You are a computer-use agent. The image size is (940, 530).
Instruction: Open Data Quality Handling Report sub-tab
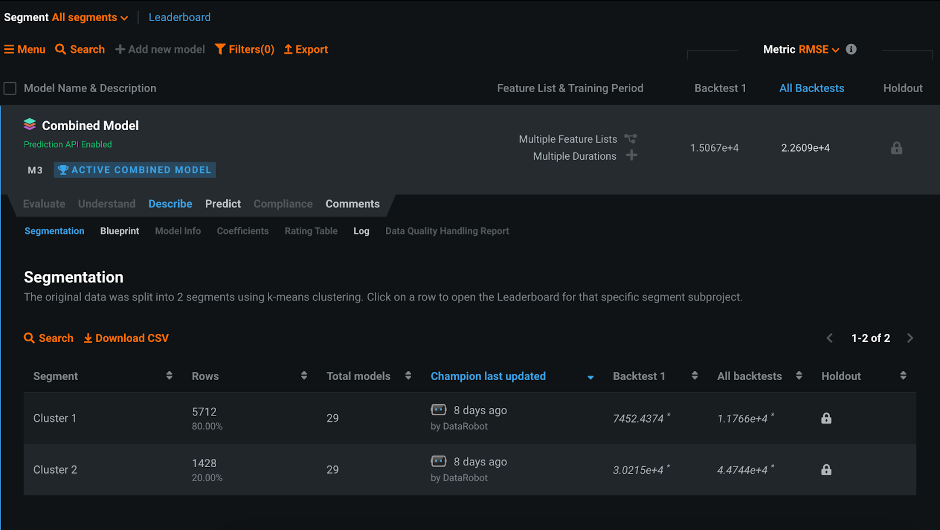pyautogui.click(x=447, y=231)
